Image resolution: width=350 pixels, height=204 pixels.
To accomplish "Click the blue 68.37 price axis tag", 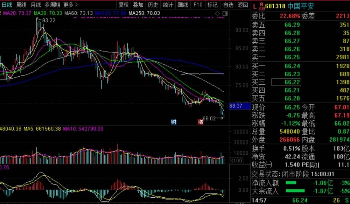I will click(240, 106).
